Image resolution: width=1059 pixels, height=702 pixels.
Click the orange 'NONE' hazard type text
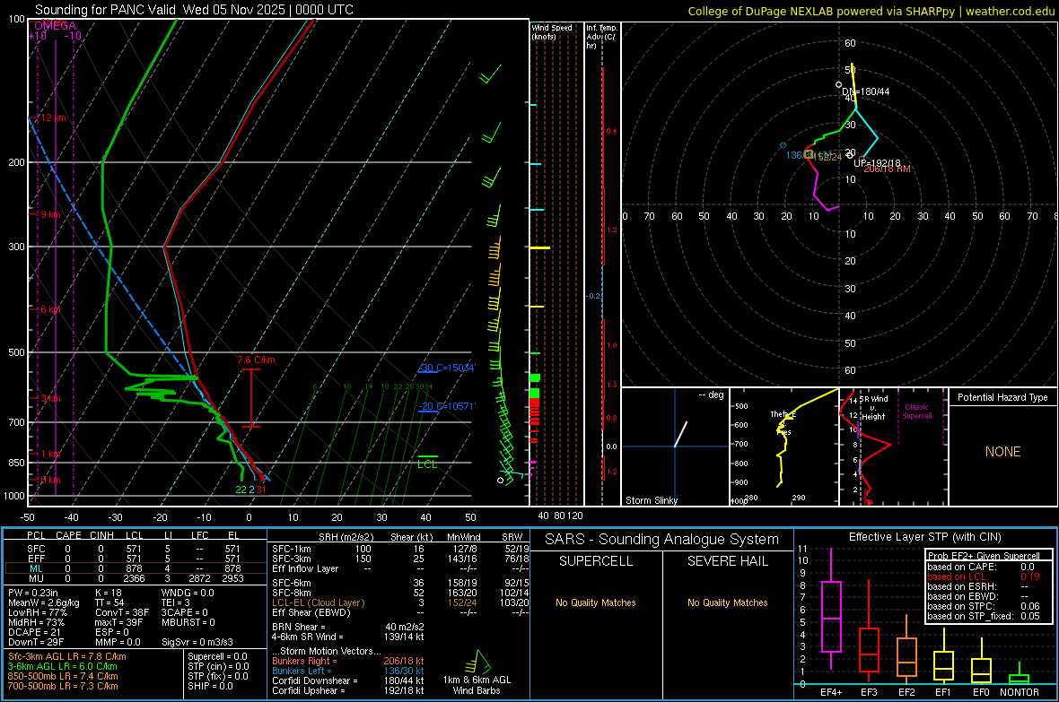tap(1002, 452)
